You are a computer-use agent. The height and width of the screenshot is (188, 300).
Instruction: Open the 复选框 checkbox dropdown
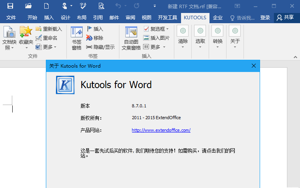coord(156,29)
